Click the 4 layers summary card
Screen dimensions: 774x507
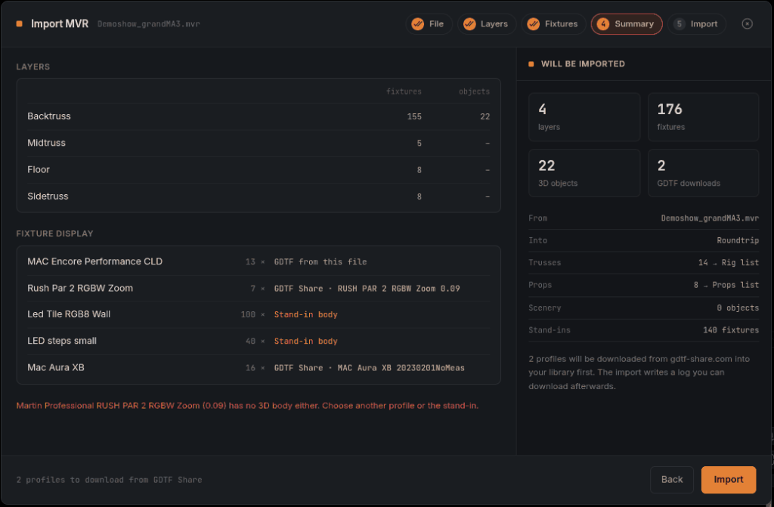pos(584,117)
